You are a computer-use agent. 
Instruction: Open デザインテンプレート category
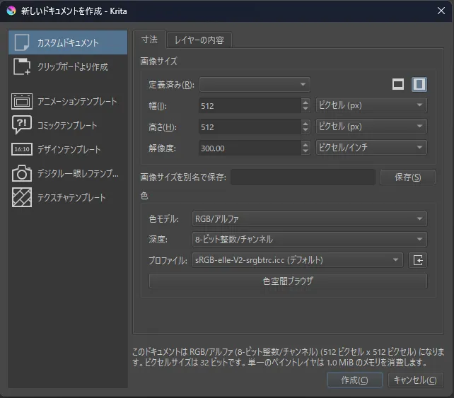click(x=68, y=149)
